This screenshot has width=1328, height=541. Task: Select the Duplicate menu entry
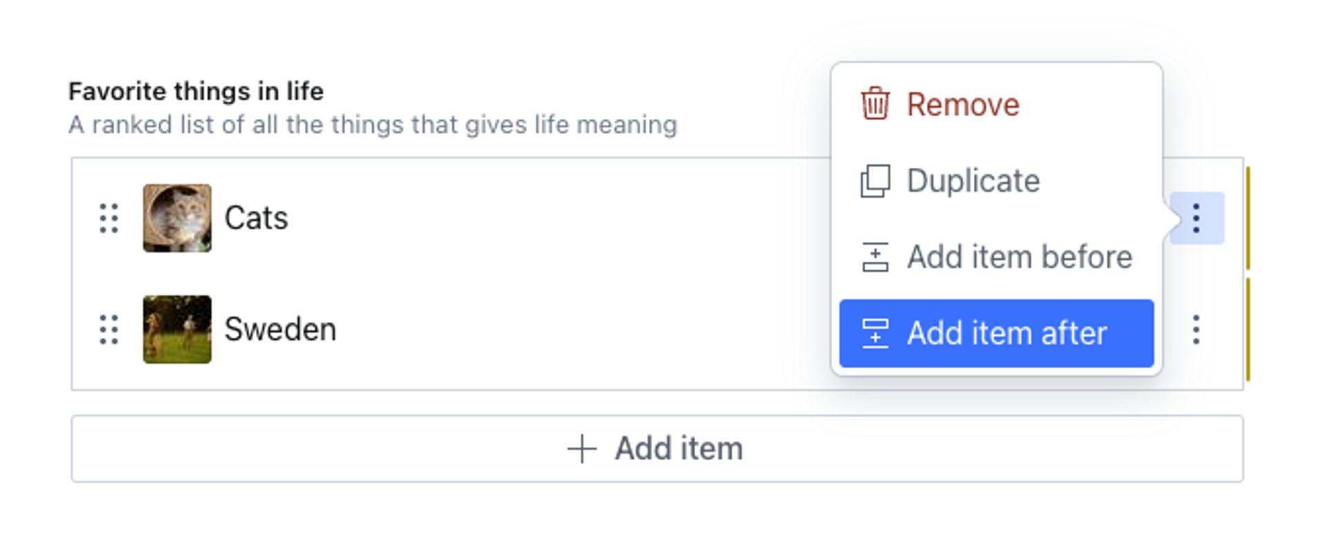973,181
